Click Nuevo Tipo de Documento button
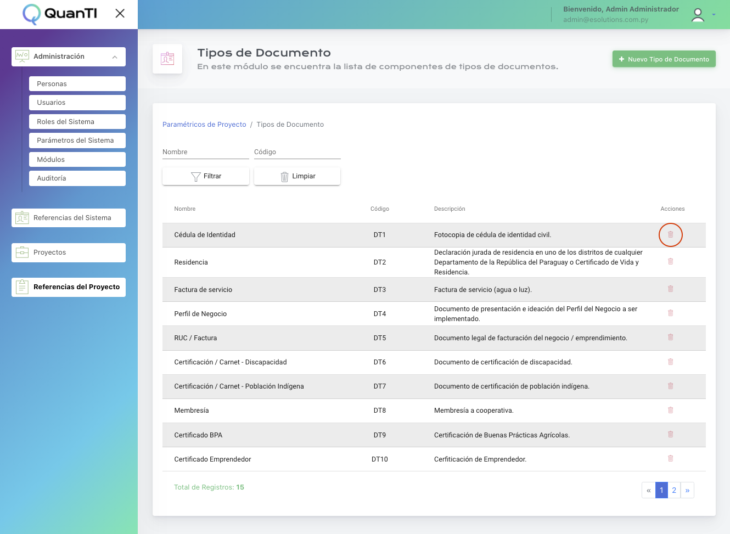Image resolution: width=730 pixels, height=534 pixels. 664,59
